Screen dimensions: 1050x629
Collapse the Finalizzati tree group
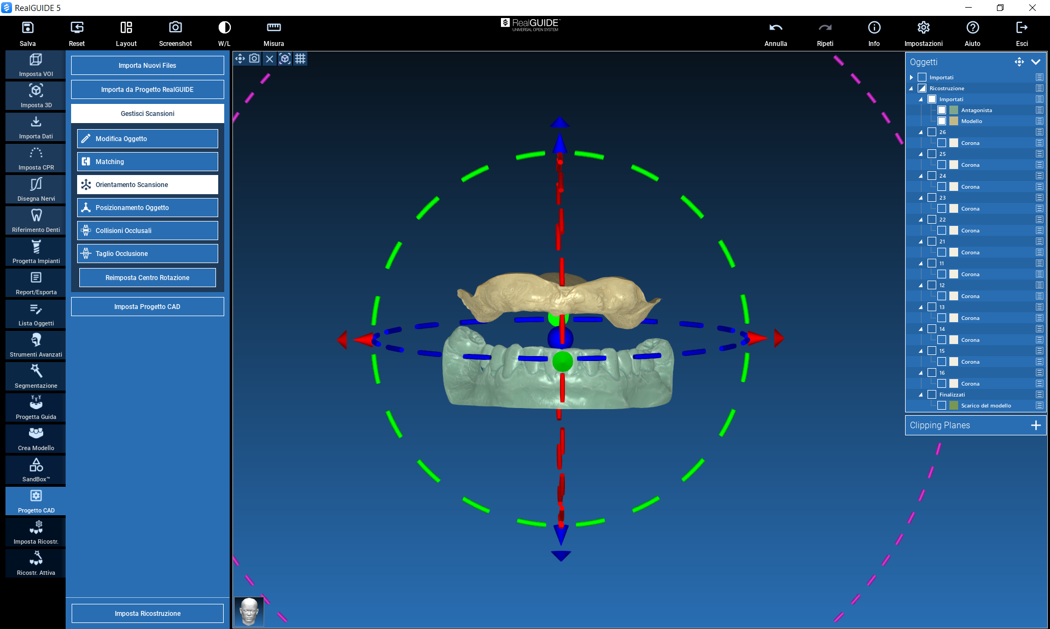point(921,394)
